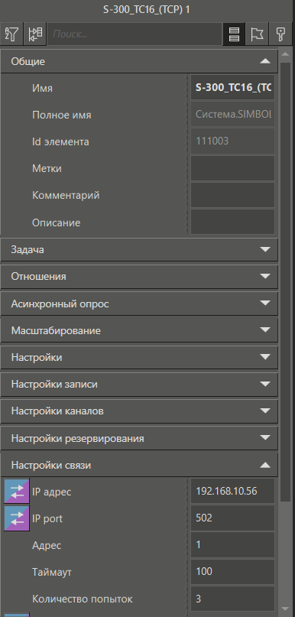The height and width of the screenshot is (617, 295).
Task: Select the Метки property label
Action: [47, 169]
